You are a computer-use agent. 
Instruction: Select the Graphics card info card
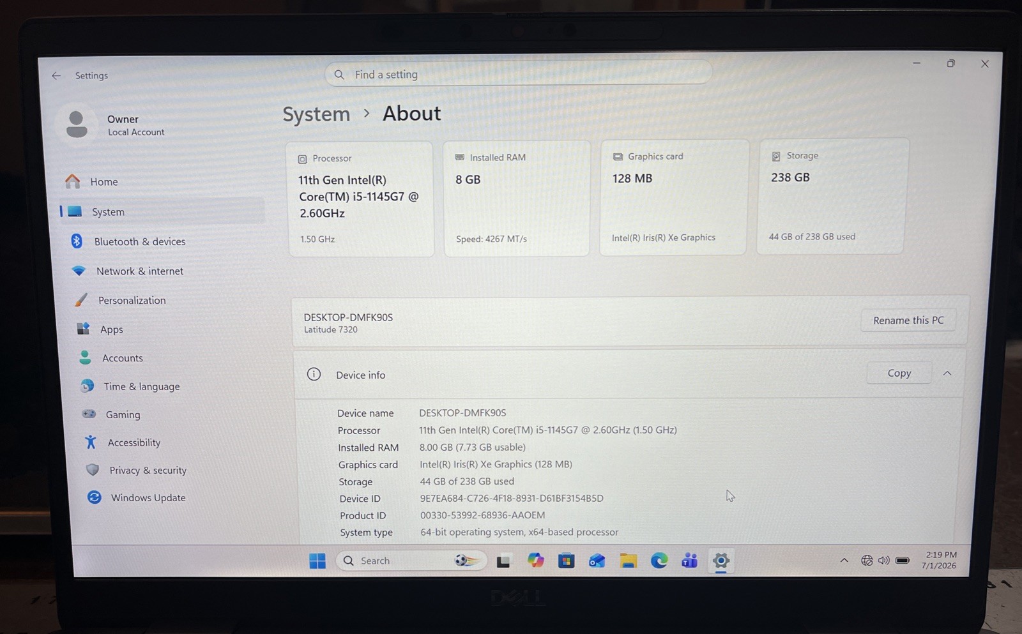pyautogui.click(x=673, y=197)
